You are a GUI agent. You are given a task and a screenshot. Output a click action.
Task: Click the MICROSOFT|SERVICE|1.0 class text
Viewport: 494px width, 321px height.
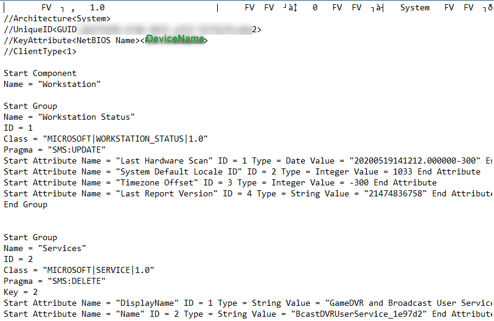point(99,271)
